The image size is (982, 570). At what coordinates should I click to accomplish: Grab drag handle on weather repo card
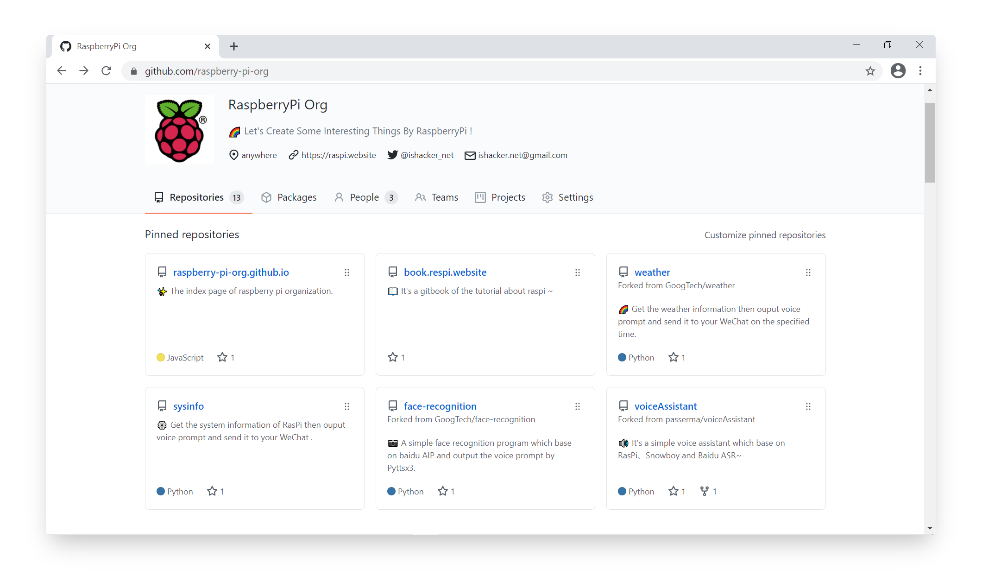(808, 272)
